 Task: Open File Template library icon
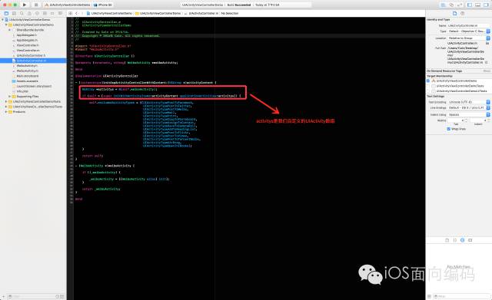pos(447,240)
